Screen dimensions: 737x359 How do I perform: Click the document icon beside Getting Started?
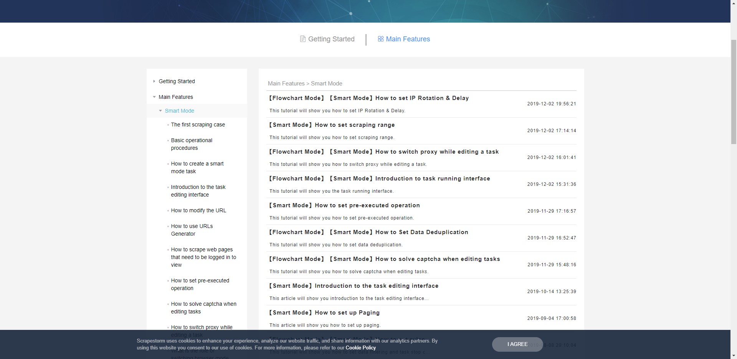coord(302,39)
